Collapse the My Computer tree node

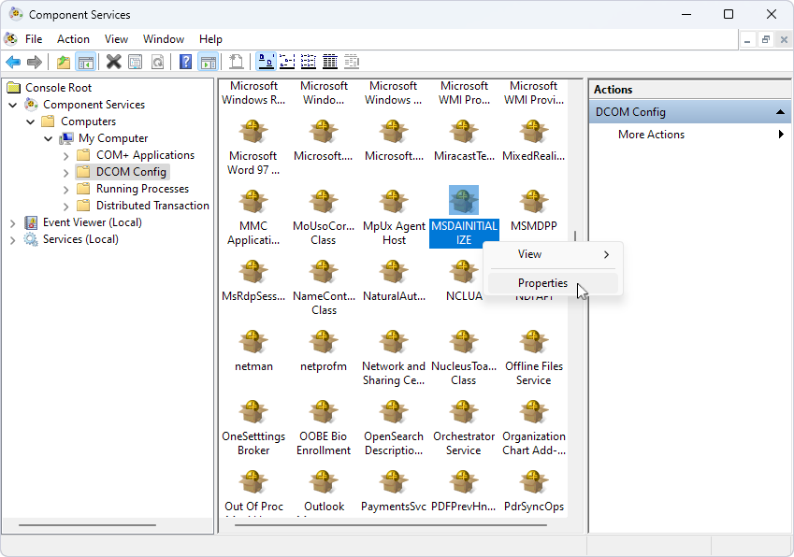tap(48, 138)
